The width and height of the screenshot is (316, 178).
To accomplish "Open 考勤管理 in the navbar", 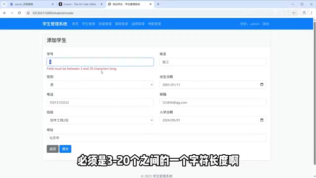I will tap(155, 24).
